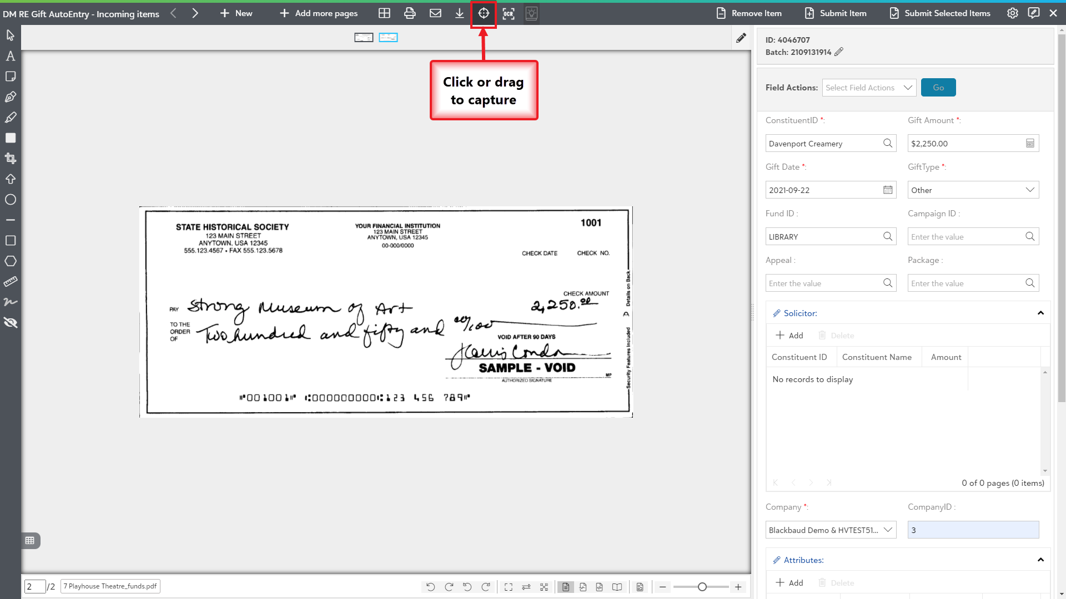Toggle the book two-page view mode
This screenshot has height=599, width=1066.
click(x=617, y=587)
